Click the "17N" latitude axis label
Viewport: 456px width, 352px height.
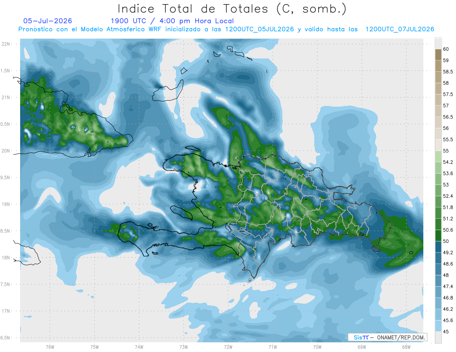click(6, 311)
